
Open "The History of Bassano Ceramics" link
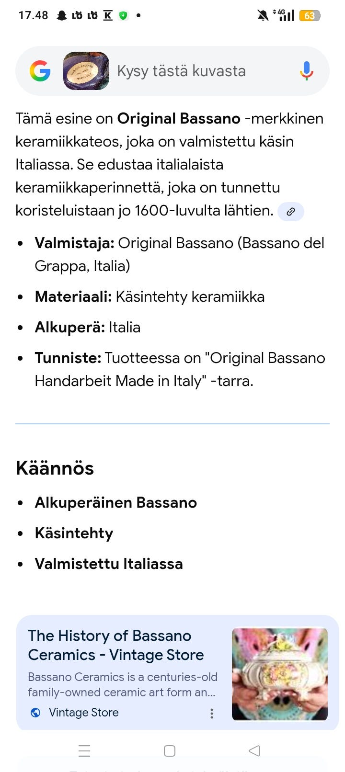pos(116,645)
